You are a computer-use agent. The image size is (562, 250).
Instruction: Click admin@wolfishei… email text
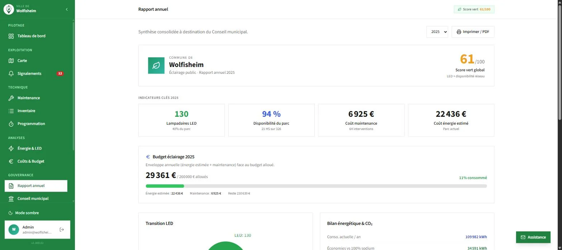click(x=37, y=232)
